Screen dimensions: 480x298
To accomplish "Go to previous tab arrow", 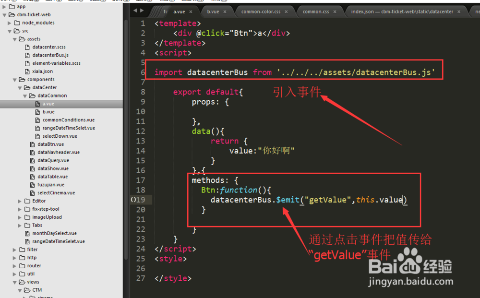I will pyautogui.click(x=135, y=11).
